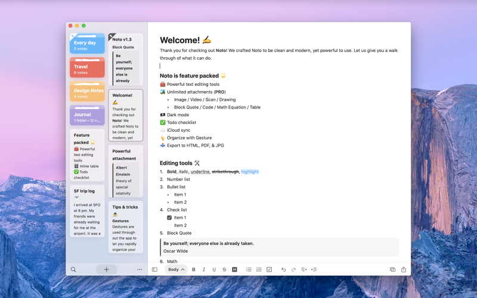Redo the last edit
Screen dimensions: 477x298
coord(293,269)
